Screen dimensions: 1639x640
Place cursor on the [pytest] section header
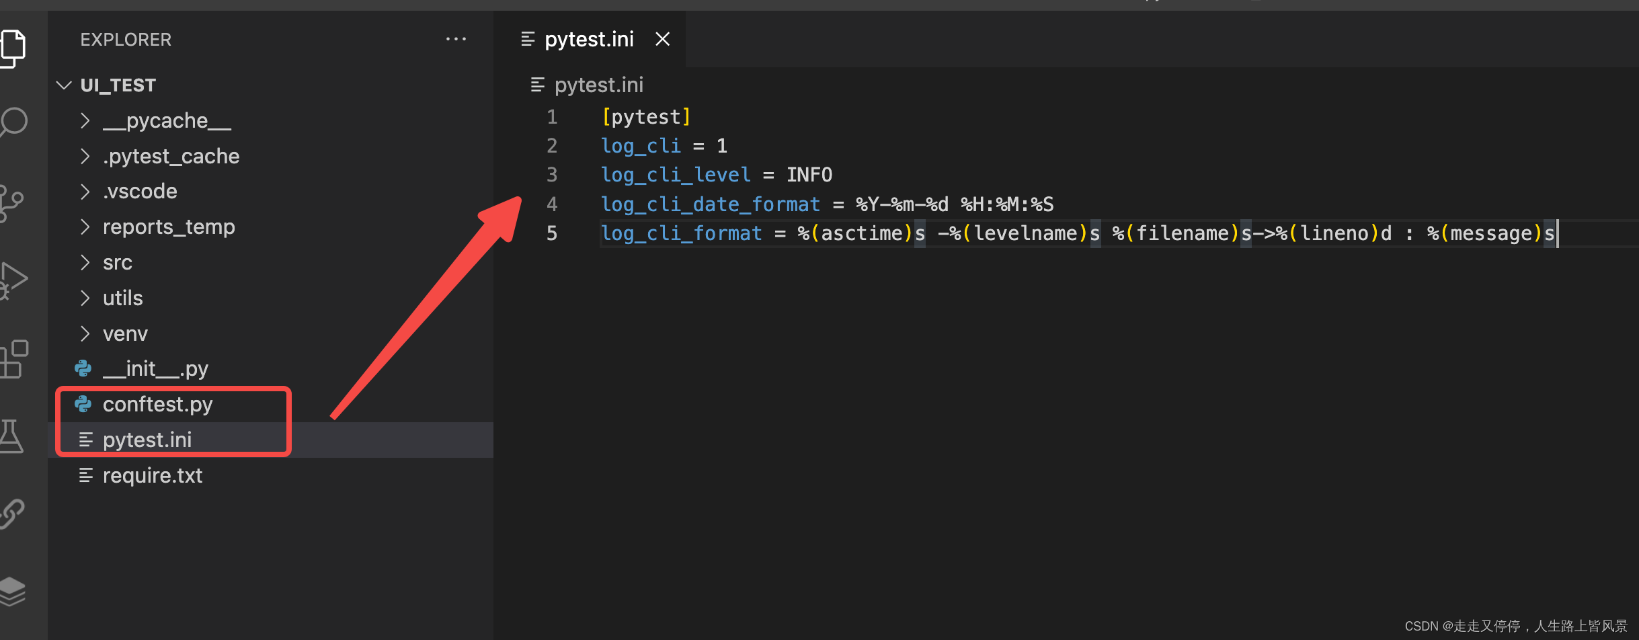(x=646, y=117)
